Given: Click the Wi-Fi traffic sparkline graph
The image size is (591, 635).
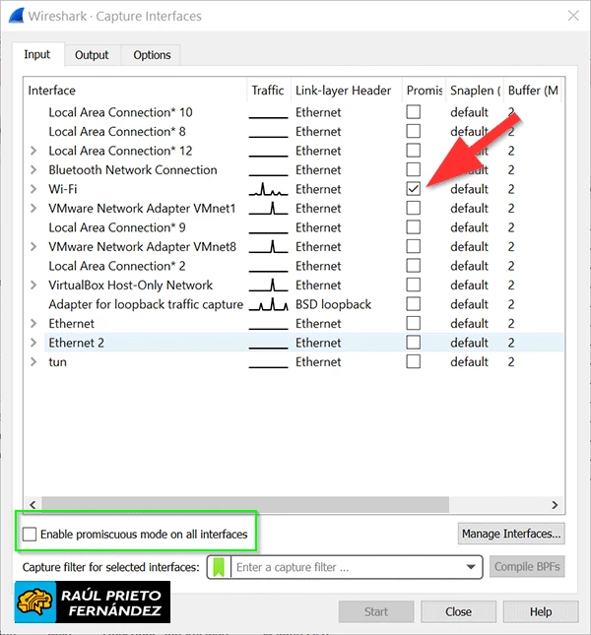Looking at the screenshot, I should point(268,189).
